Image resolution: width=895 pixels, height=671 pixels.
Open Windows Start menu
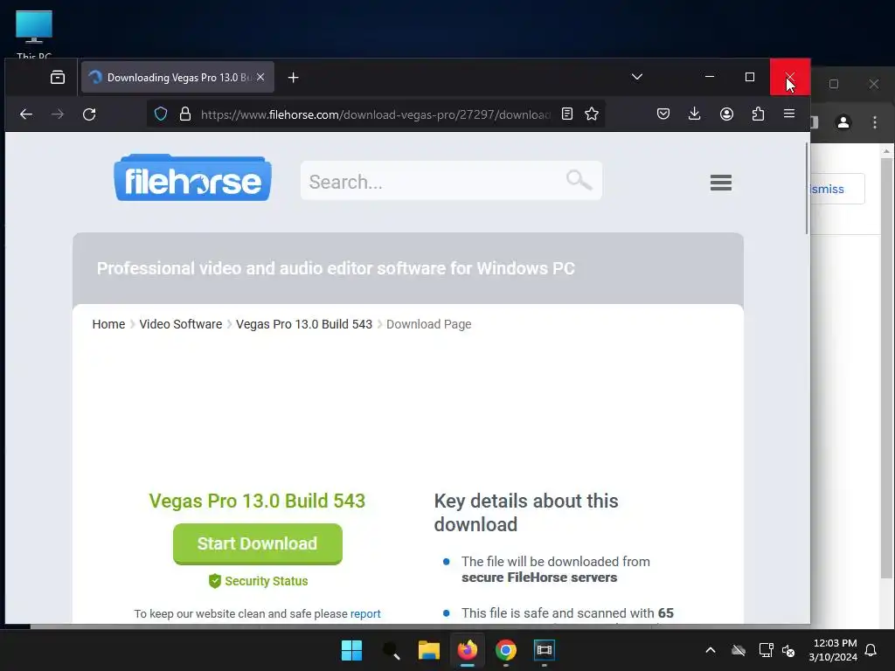(x=351, y=650)
